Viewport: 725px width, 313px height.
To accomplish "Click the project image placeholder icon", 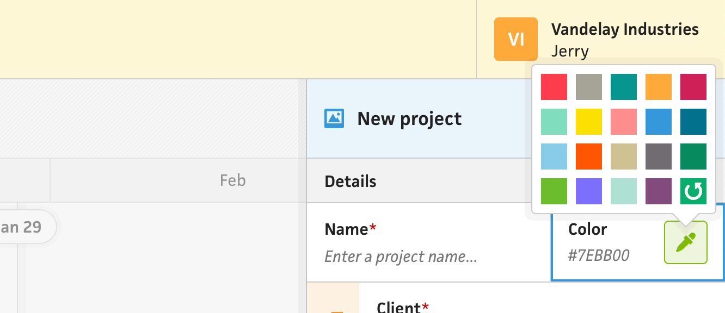I will click(x=334, y=118).
